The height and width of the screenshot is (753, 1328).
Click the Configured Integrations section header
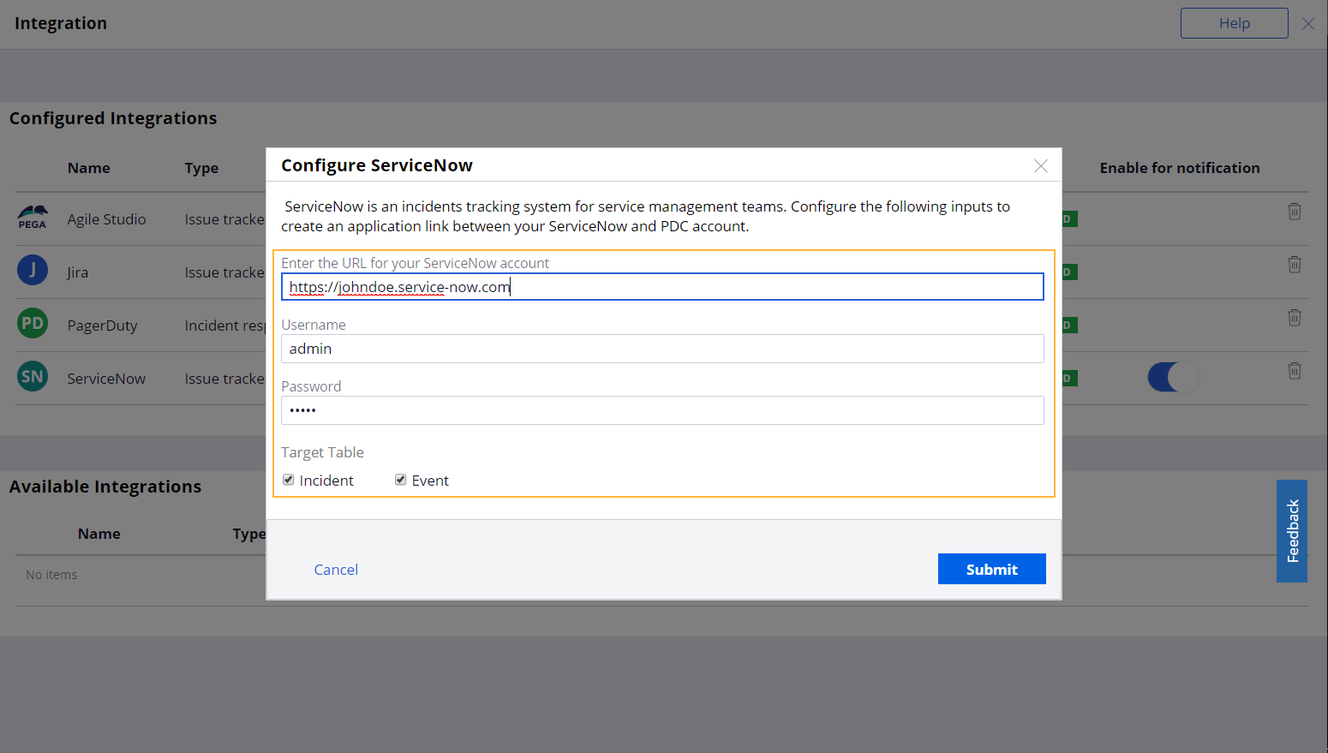pyautogui.click(x=112, y=117)
